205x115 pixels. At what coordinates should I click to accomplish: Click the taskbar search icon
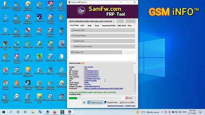pos(11,112)
